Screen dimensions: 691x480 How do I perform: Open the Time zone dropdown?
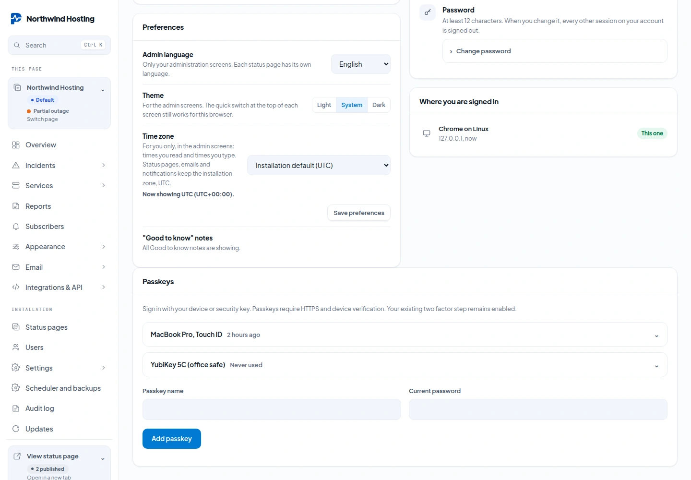(319, 165)
